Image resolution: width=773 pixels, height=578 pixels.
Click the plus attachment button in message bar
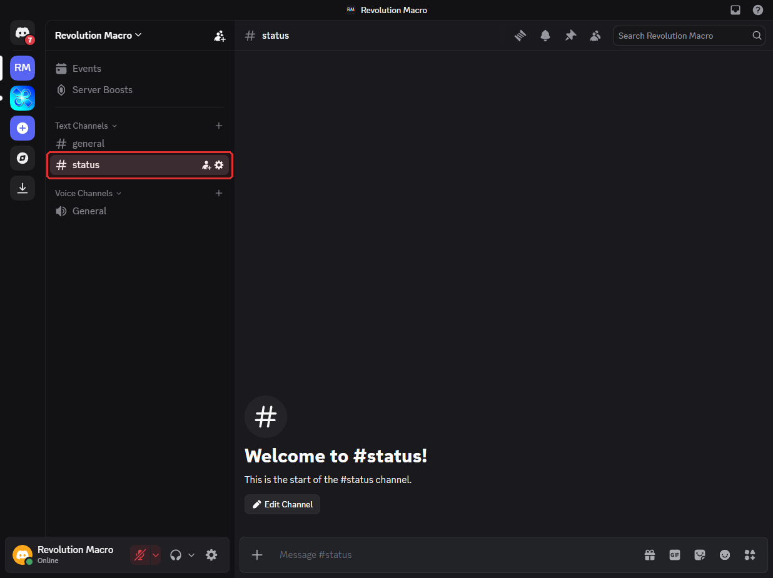[257, 555]
